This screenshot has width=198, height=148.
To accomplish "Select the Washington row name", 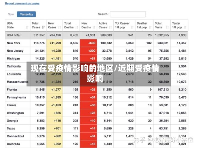I will [x=15, y=113].
